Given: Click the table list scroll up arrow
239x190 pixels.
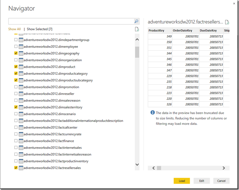Looking at the screenshot, I should click(137, 40).
